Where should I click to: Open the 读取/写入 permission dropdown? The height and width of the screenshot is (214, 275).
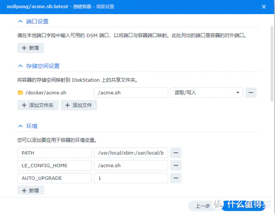click(x=207, y=93)
